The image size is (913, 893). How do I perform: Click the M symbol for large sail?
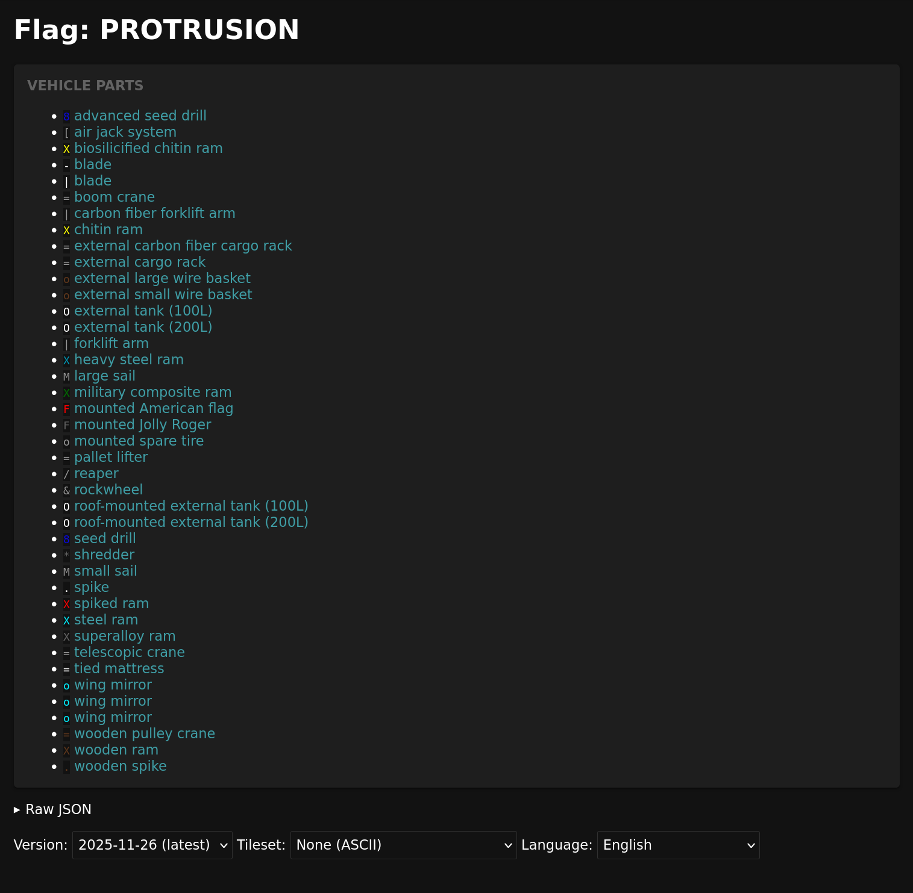click(x=66, y=376)
